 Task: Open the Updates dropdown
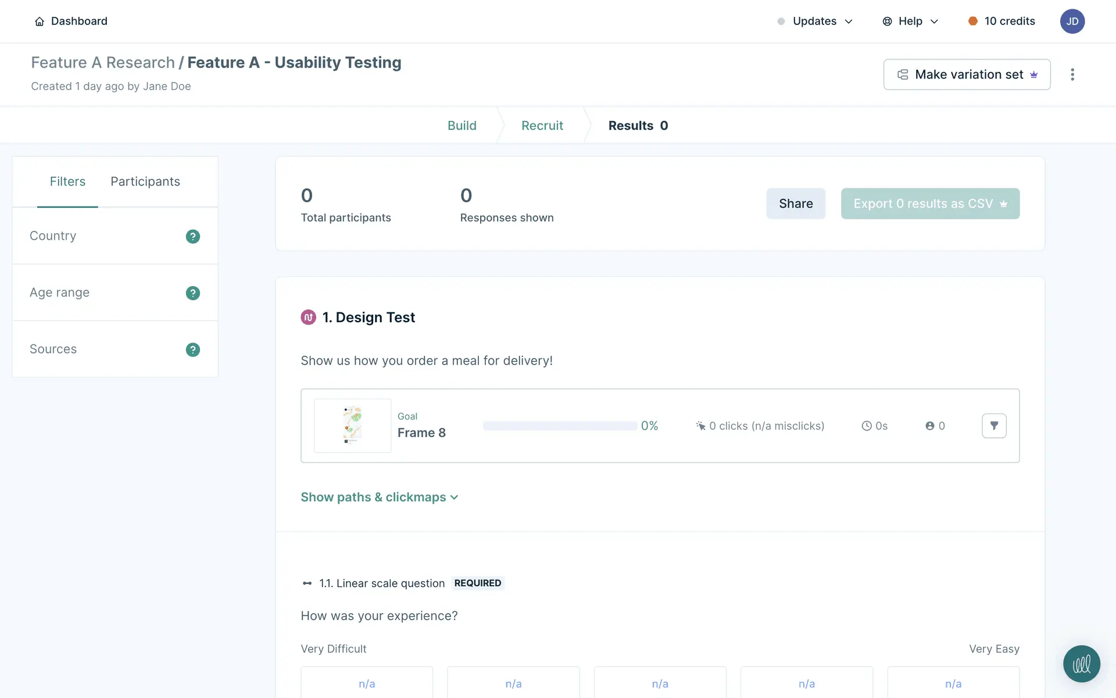coord(815,22)
